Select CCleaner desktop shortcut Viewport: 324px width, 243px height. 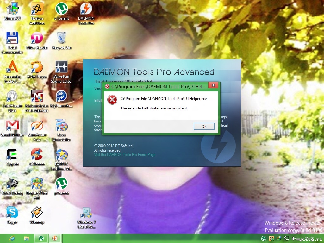[37, 157]
